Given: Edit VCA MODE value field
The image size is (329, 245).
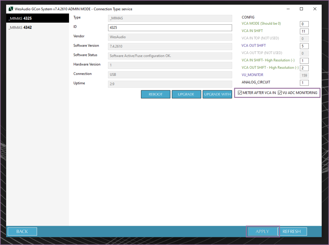Looking at the screenshot, I should [304, 24].
